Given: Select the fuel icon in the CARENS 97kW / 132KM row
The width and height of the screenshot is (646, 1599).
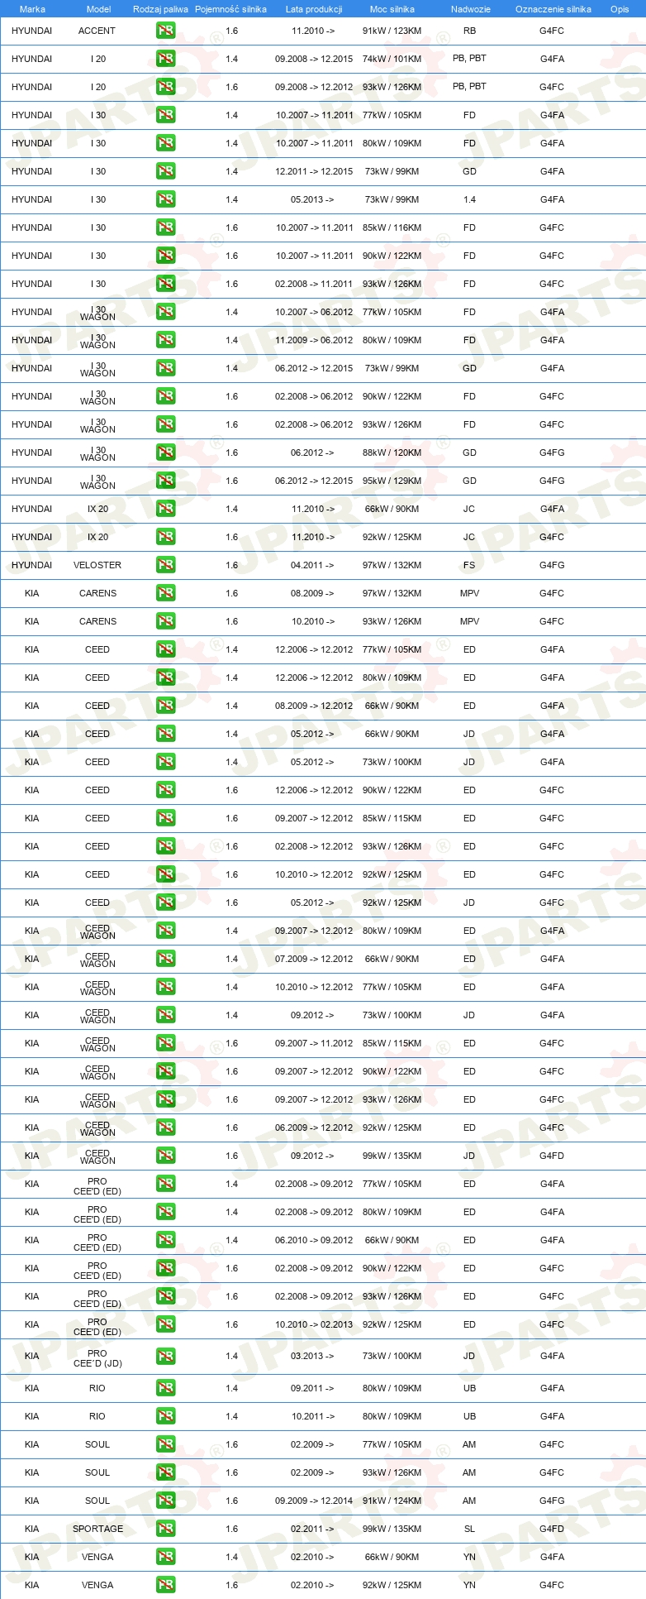Looking at the screenshot, I should coord(165,593).
